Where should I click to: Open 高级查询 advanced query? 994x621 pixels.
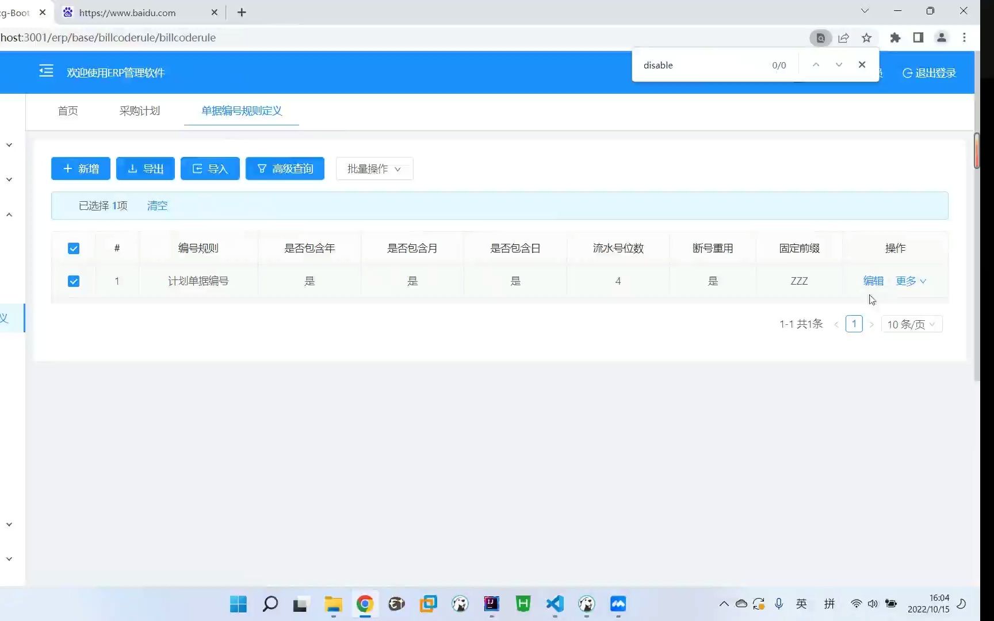(285, 168)
